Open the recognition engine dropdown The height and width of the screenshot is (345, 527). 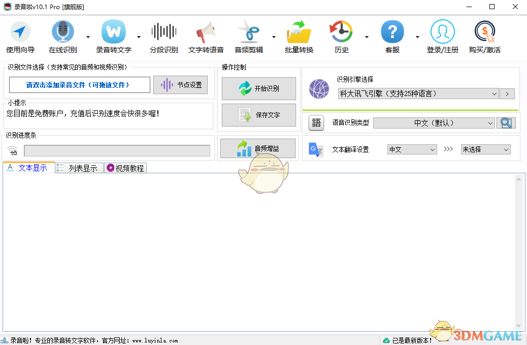tap(418, 94)
